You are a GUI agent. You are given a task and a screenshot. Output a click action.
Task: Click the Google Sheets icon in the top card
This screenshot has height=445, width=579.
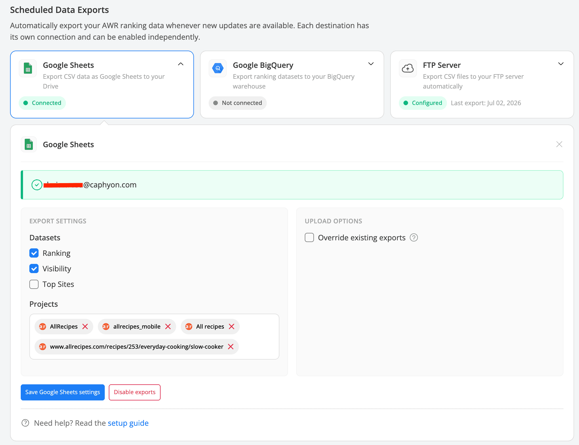coord(28,68)
